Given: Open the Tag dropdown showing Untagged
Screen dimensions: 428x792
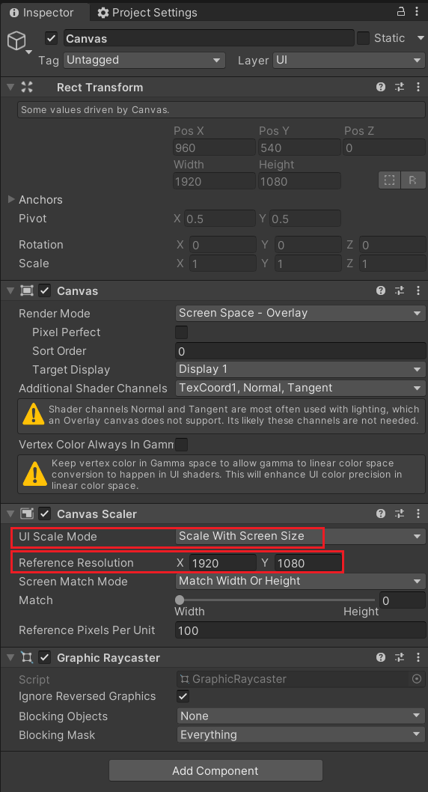Looking at the screenshot, I should [x=144, y=60].
